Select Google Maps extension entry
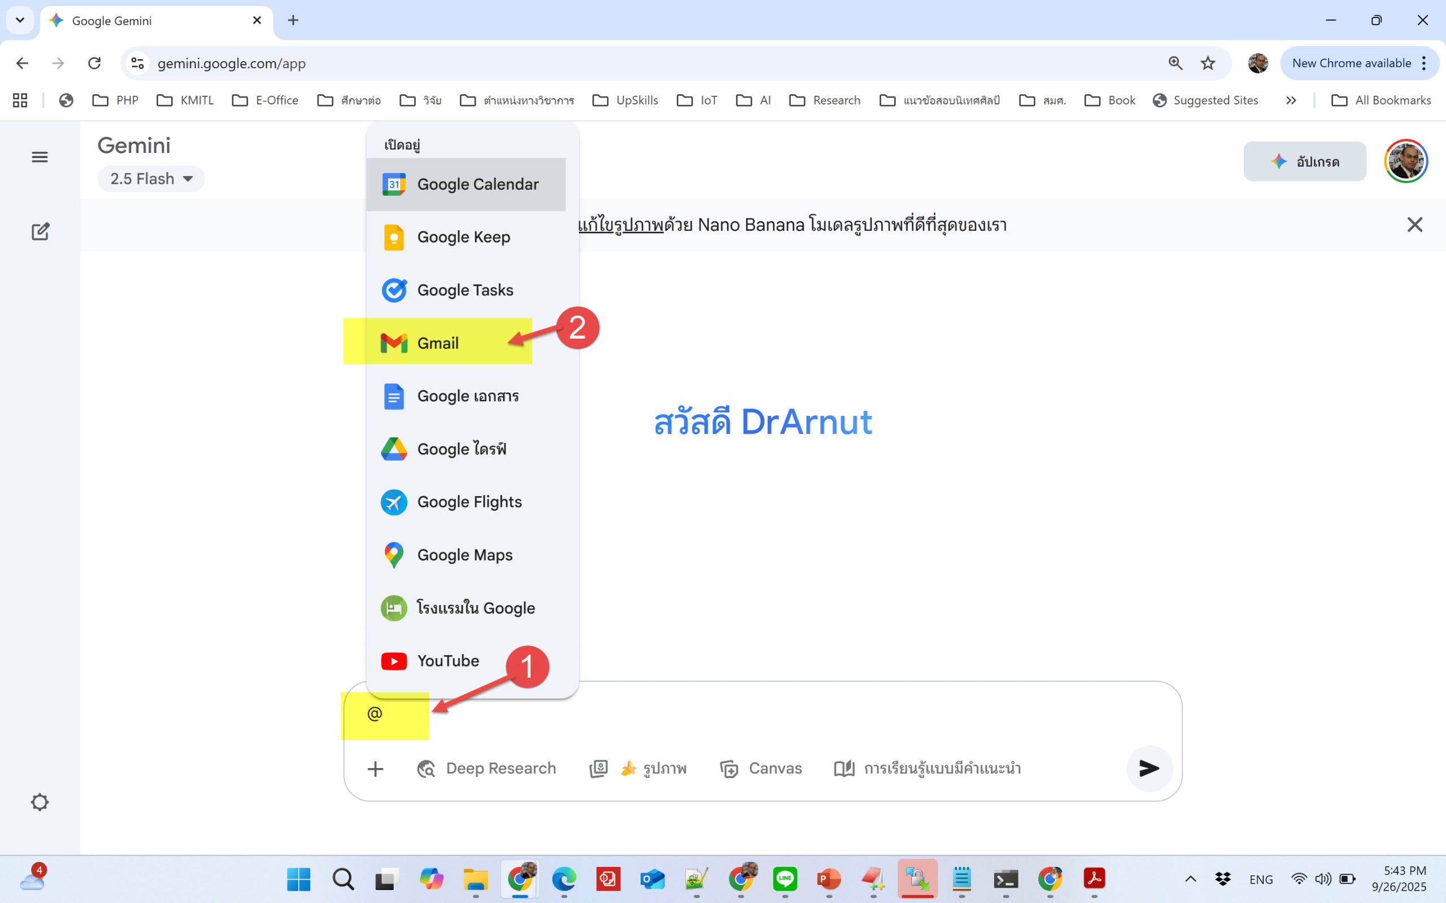 464,555
